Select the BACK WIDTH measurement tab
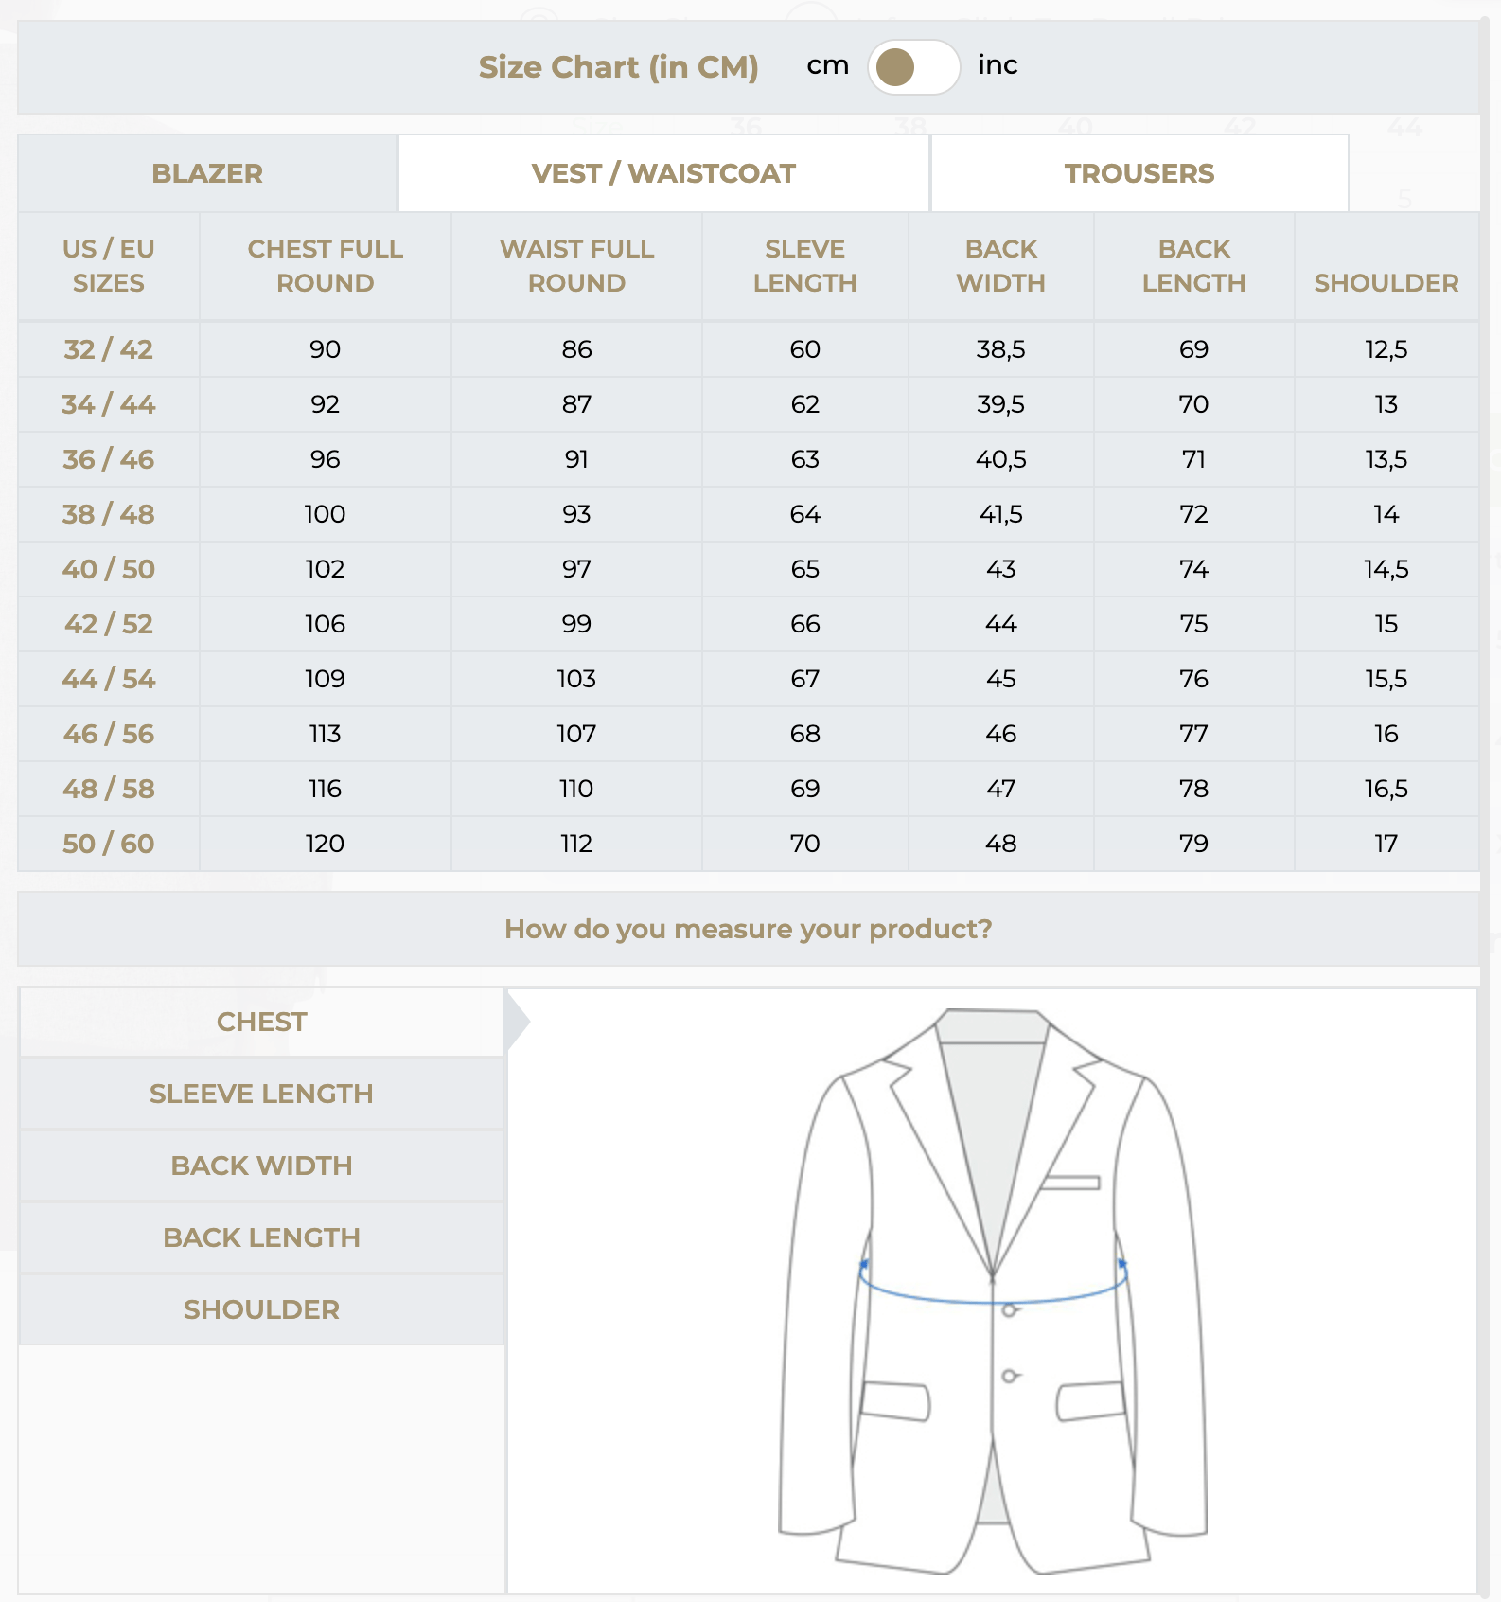Image resolution: width=1501 pixels, height=1602 pixels. 261,1166
